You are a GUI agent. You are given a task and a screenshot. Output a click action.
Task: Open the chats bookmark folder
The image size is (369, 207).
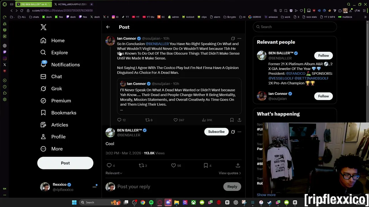(x=34, y=17)
